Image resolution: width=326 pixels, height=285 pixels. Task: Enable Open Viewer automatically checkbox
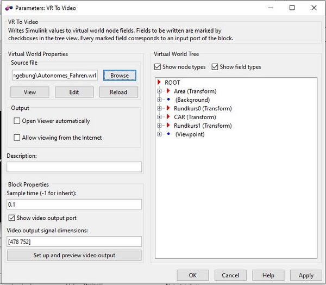tap(17, 121)
